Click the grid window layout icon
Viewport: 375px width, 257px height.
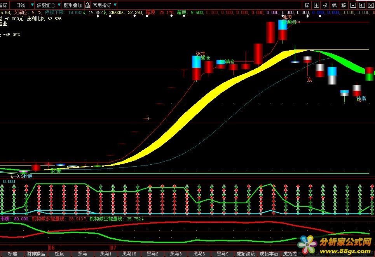(x=316, y=5)
